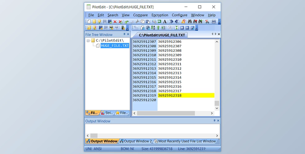Open the Search menu
This screenshot has height=154, width=305.
(113, 15)
